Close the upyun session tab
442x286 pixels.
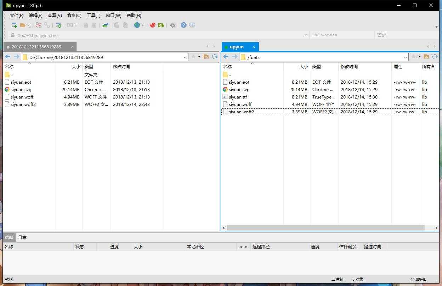point(254,47)
